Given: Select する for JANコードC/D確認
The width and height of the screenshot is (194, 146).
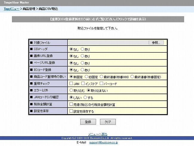Looking at the screenshot, I should point(85,97).
